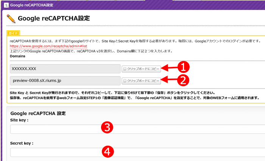The height and width of the screenshot is (161, 265).
Task: Click the Secret key label
Action: pos(22,144)
